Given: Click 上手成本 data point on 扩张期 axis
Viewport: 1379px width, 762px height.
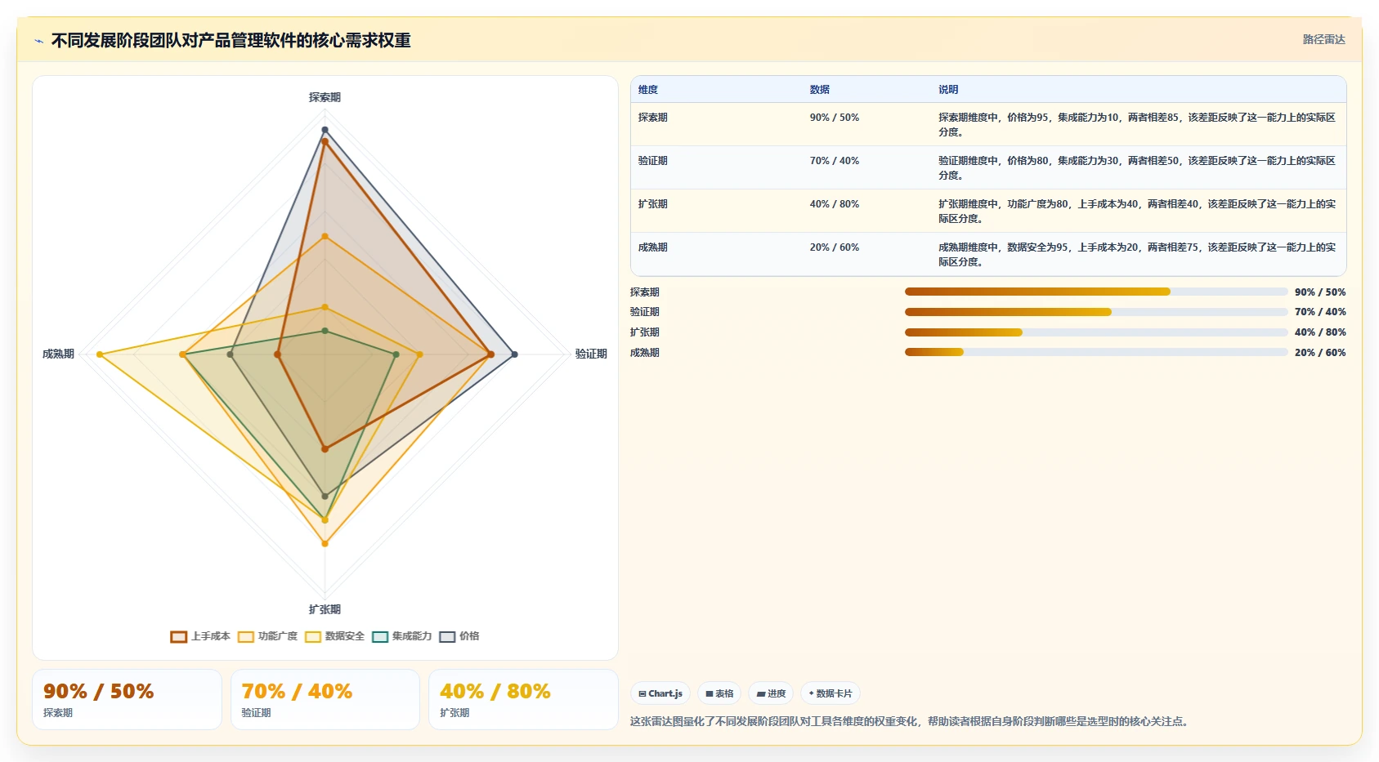Looking at the screenshot, I should [x=325, y=448].
